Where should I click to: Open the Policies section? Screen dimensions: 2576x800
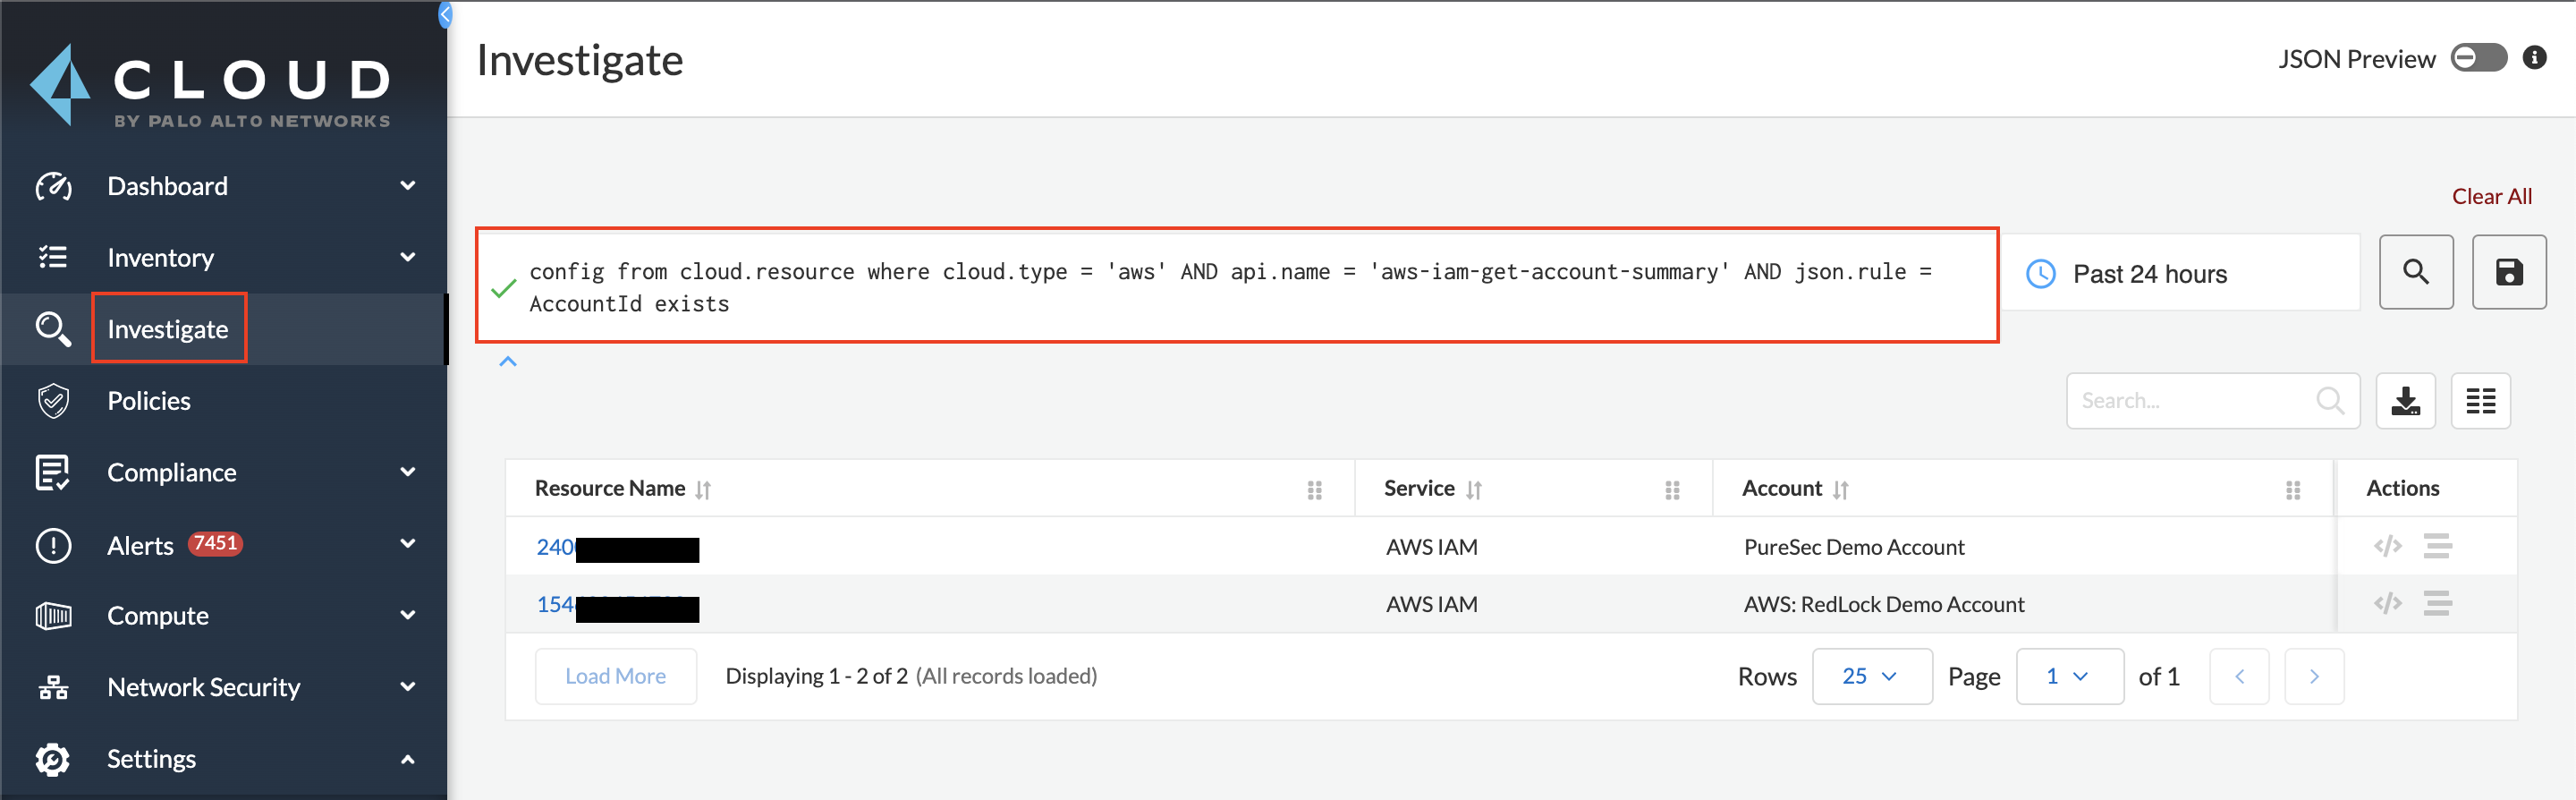(149, 401)
